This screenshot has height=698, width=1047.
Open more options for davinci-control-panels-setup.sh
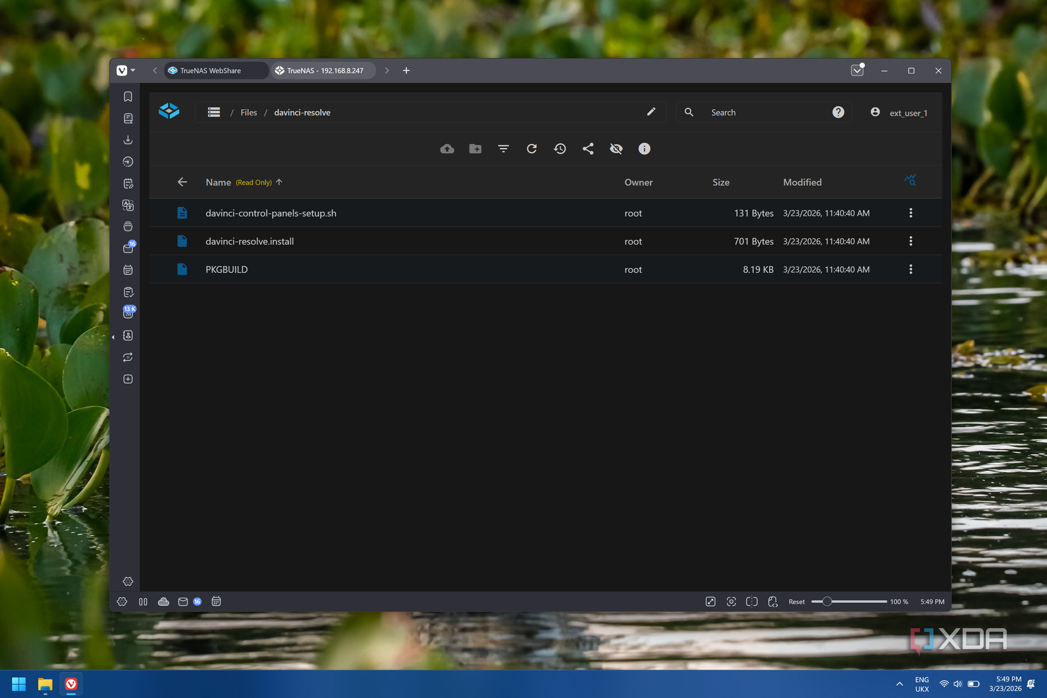[911, 213]
